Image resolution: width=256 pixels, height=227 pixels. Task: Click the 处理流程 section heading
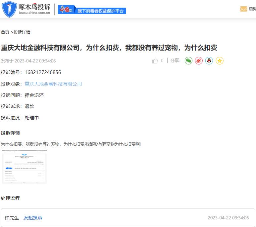click(10, 198)
